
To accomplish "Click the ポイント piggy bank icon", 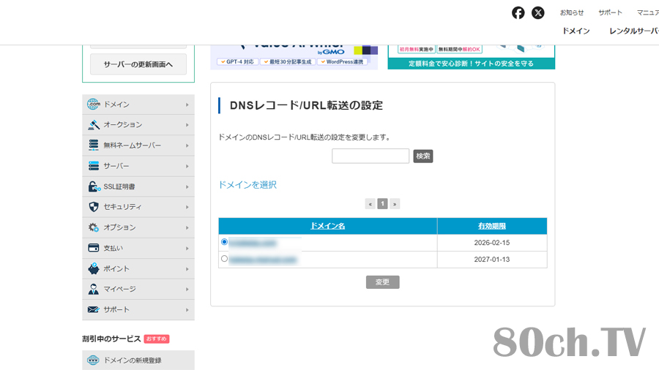I will tap(93, 268).
